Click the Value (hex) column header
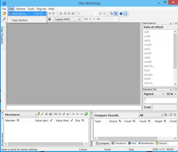Screen dimensions: 178x152 (64, 120)
